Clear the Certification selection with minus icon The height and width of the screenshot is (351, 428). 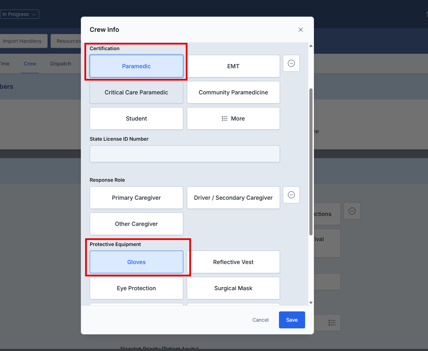click(x=291, y=63)
